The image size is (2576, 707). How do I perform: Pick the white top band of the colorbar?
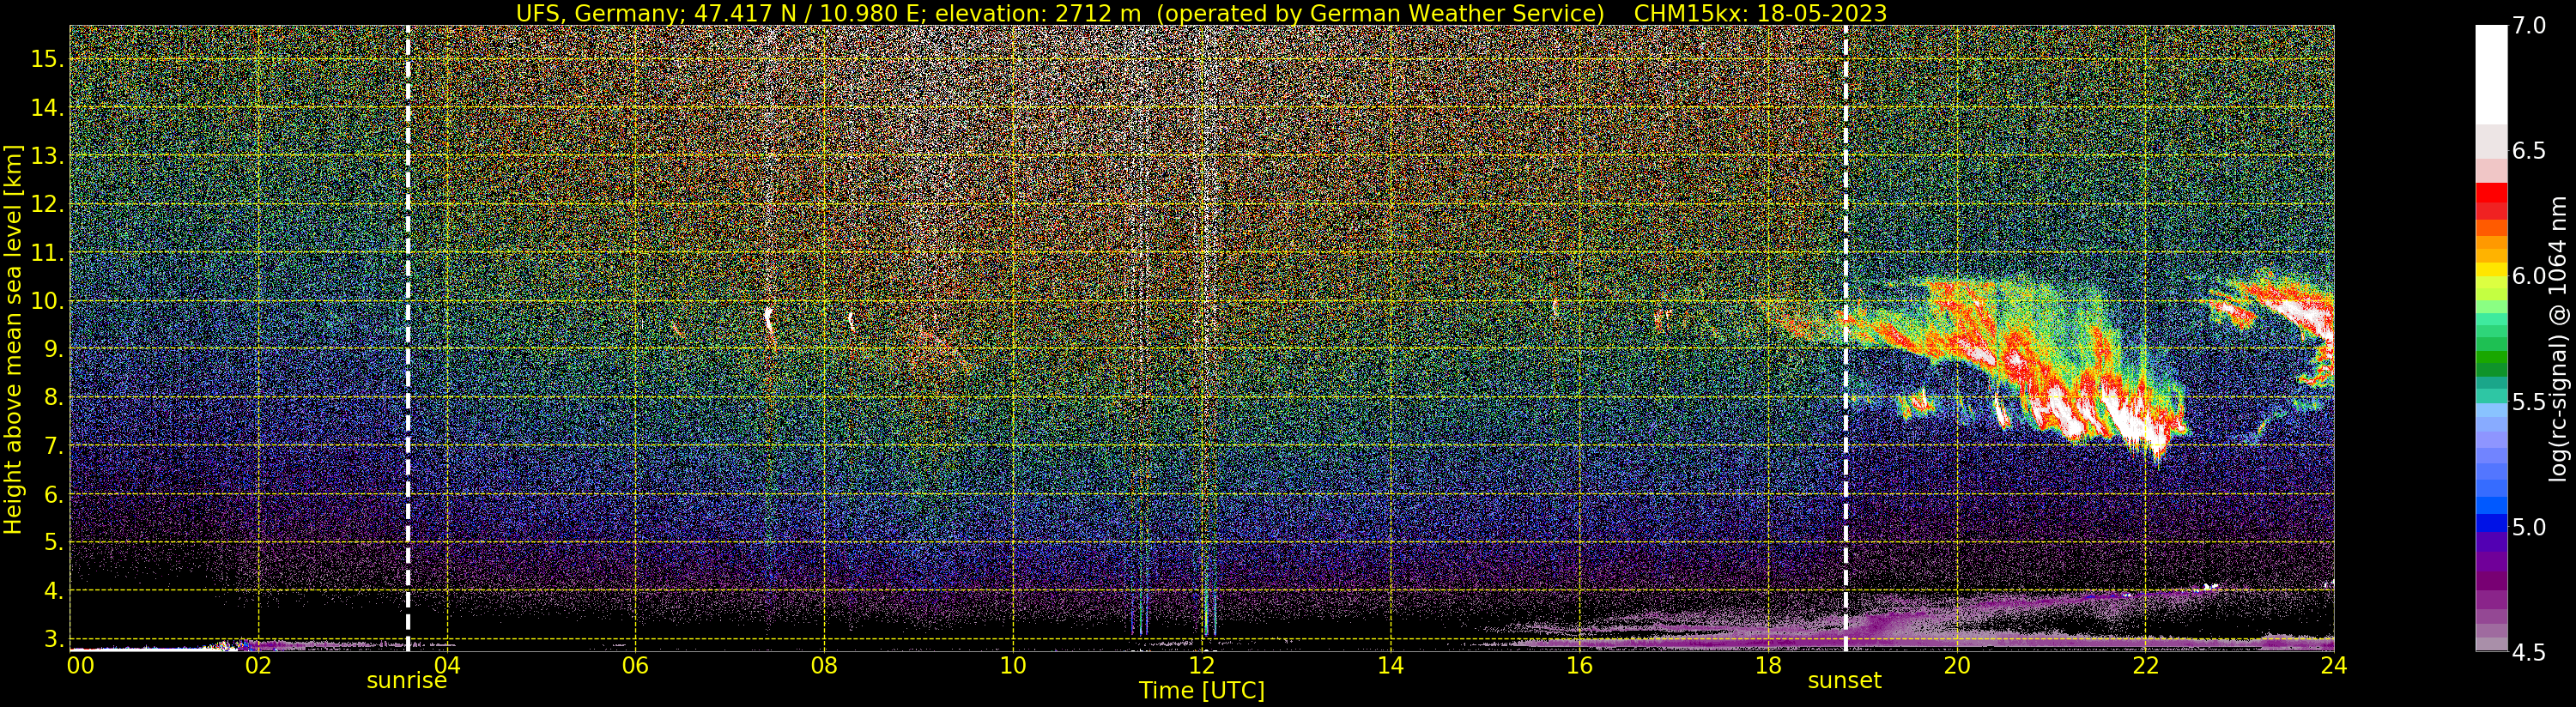[x=2491, y=75]
